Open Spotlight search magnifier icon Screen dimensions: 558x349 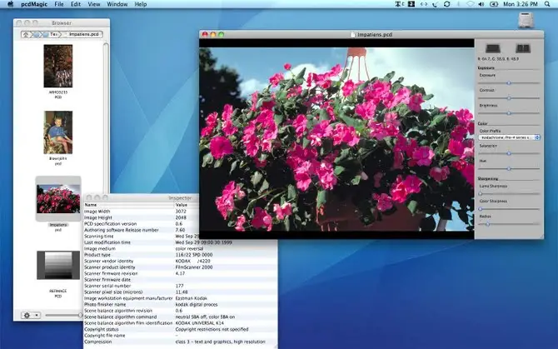[x=547, y=4]
